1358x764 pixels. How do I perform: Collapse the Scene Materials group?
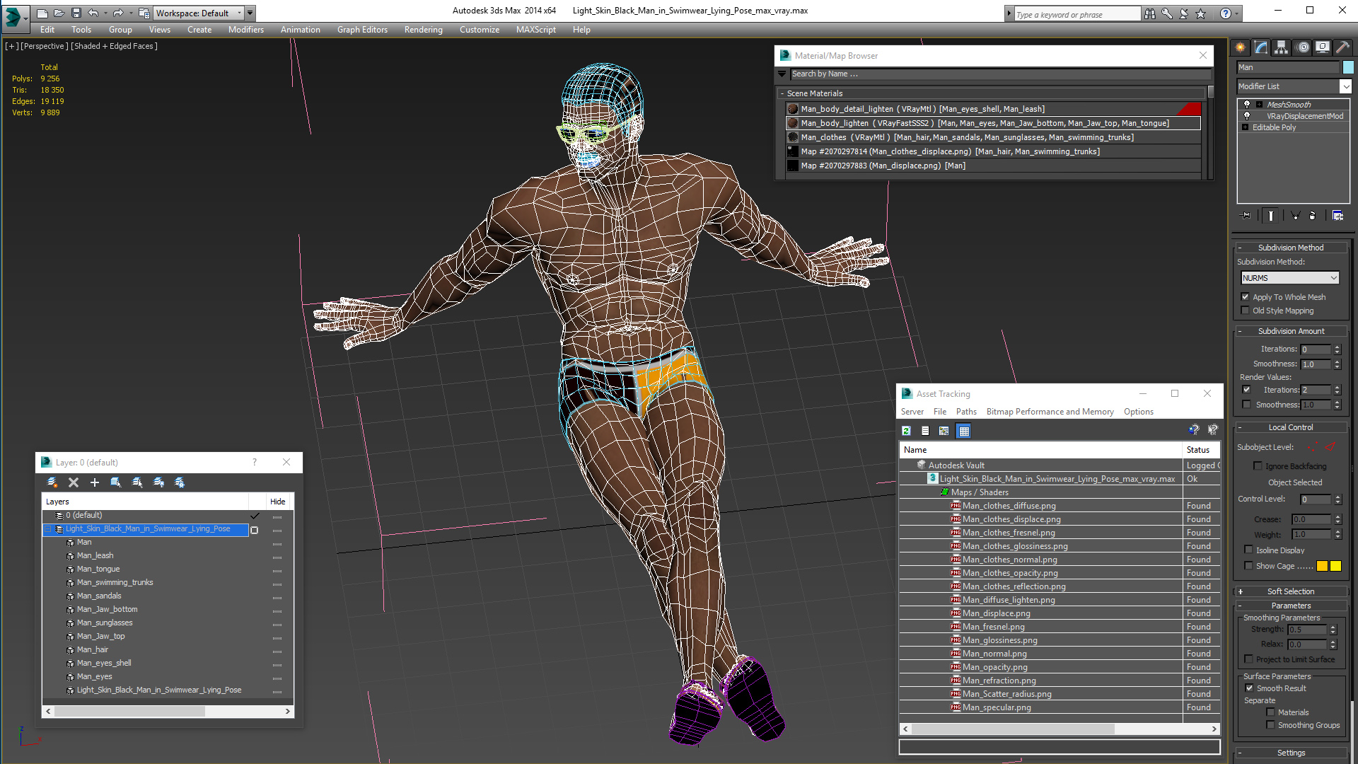(x=782, y=93)
